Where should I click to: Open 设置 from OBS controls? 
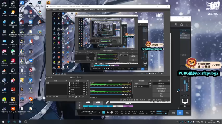pyautogui.click(x=161, y=94)
